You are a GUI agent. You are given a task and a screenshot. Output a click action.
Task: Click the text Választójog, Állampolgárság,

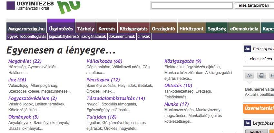coord(33,86)
